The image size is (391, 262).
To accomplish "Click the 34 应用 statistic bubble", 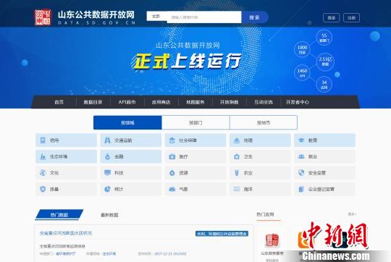I will (324, 85).
